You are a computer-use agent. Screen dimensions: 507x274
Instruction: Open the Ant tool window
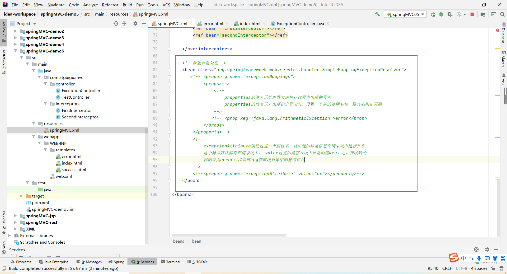[504, 79]
